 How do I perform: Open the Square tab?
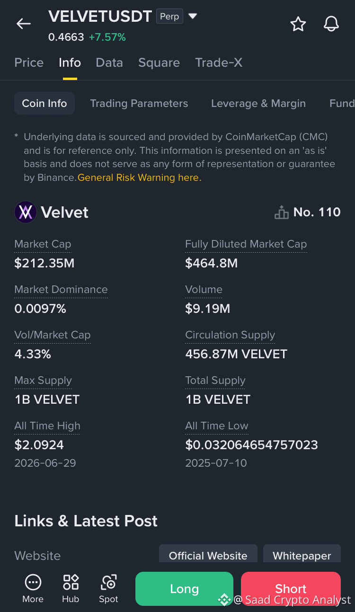tap(159, 62)
